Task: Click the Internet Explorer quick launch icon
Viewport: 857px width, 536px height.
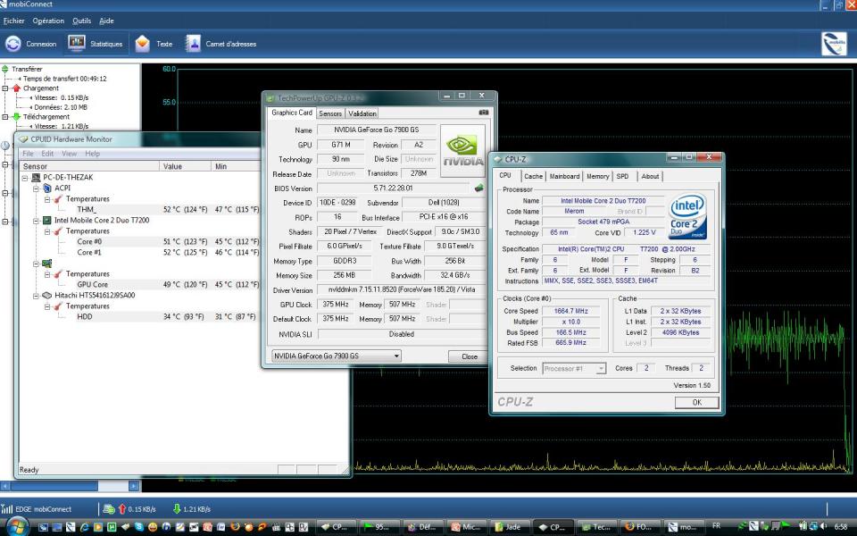Action: coord(84,527)
